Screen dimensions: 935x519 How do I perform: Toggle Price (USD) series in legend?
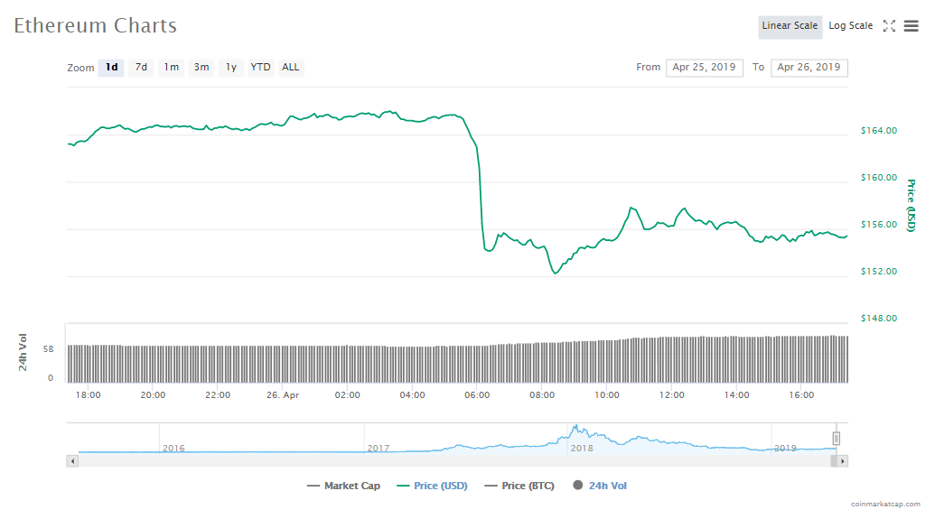[432, 486]
